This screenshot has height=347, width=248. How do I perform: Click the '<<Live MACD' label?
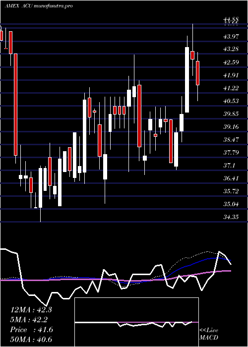click(209, 334)
